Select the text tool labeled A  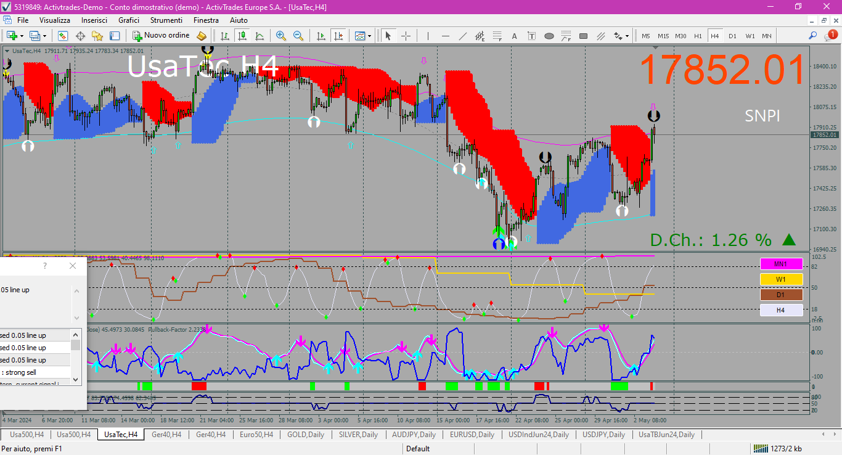pos(515,36)
